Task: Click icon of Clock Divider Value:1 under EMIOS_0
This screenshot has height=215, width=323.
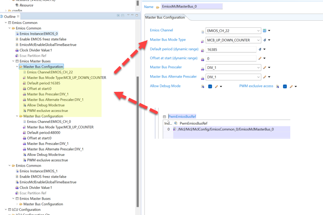Action: pos(17,50)
